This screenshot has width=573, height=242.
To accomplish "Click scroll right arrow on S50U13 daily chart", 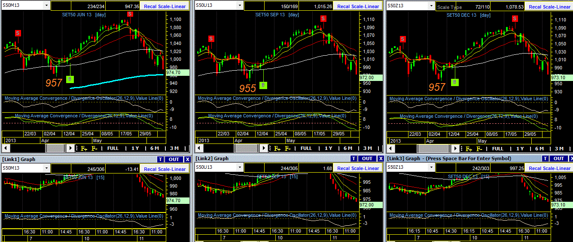I will 264,148.
